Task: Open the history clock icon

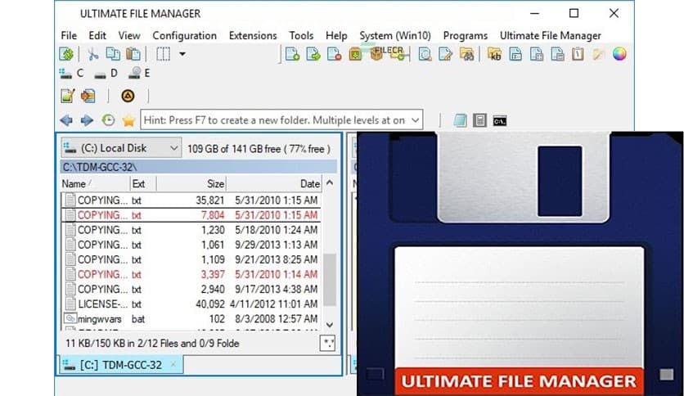Action: (108, 120)
